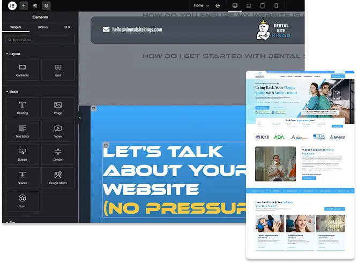Select the Divider widget
The image size is (357, 263).
coord(58,154)
